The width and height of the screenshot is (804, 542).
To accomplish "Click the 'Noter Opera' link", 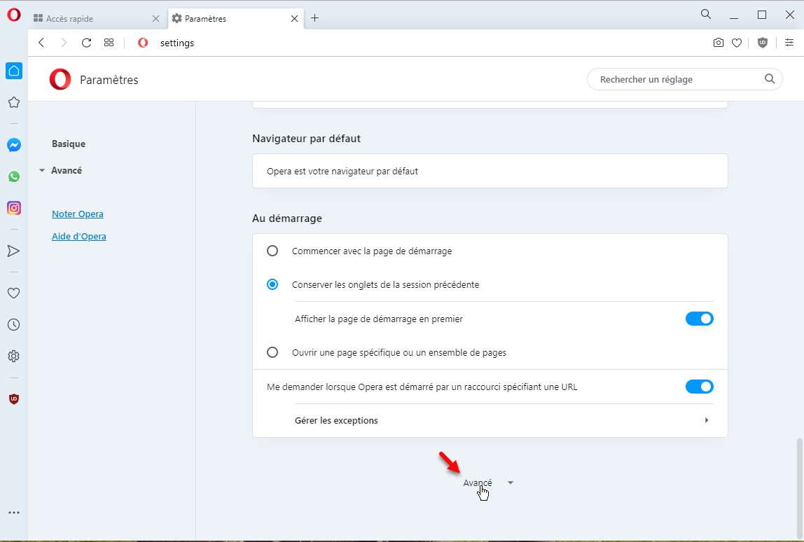I will 78,214.
